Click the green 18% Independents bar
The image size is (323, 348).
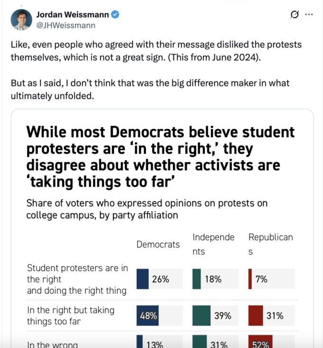pyautogui.click(x=197, y=279)
